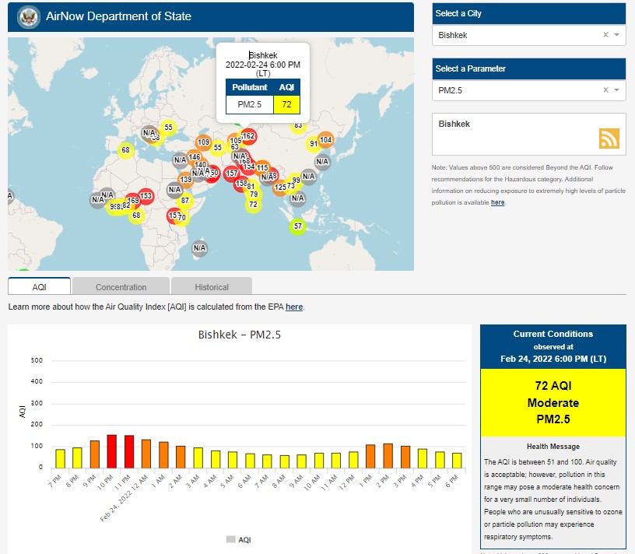Click the yellow 91 AQI map marker
The image size is (635, 554).
tap(314, 144)
